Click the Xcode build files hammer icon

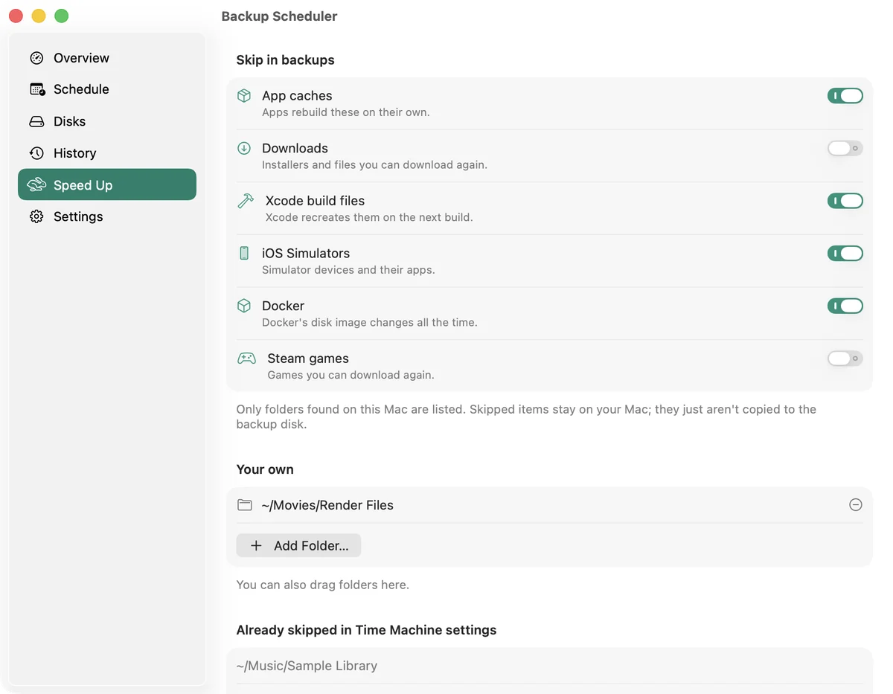click(246, 201)
